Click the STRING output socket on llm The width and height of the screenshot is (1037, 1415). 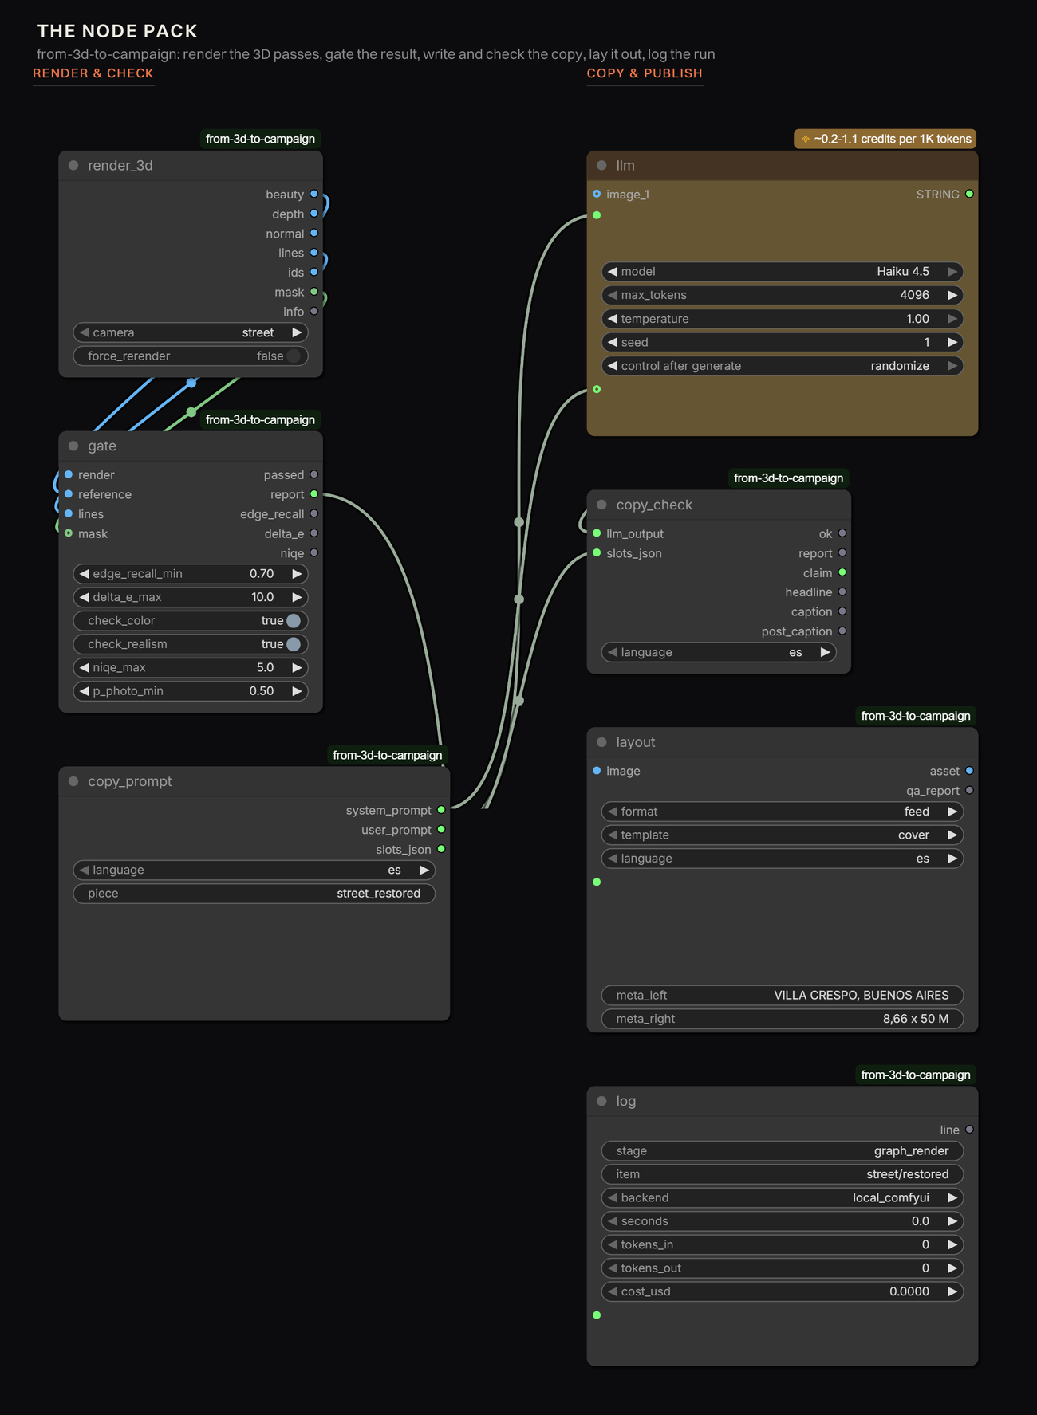click(x=970, y=194)
